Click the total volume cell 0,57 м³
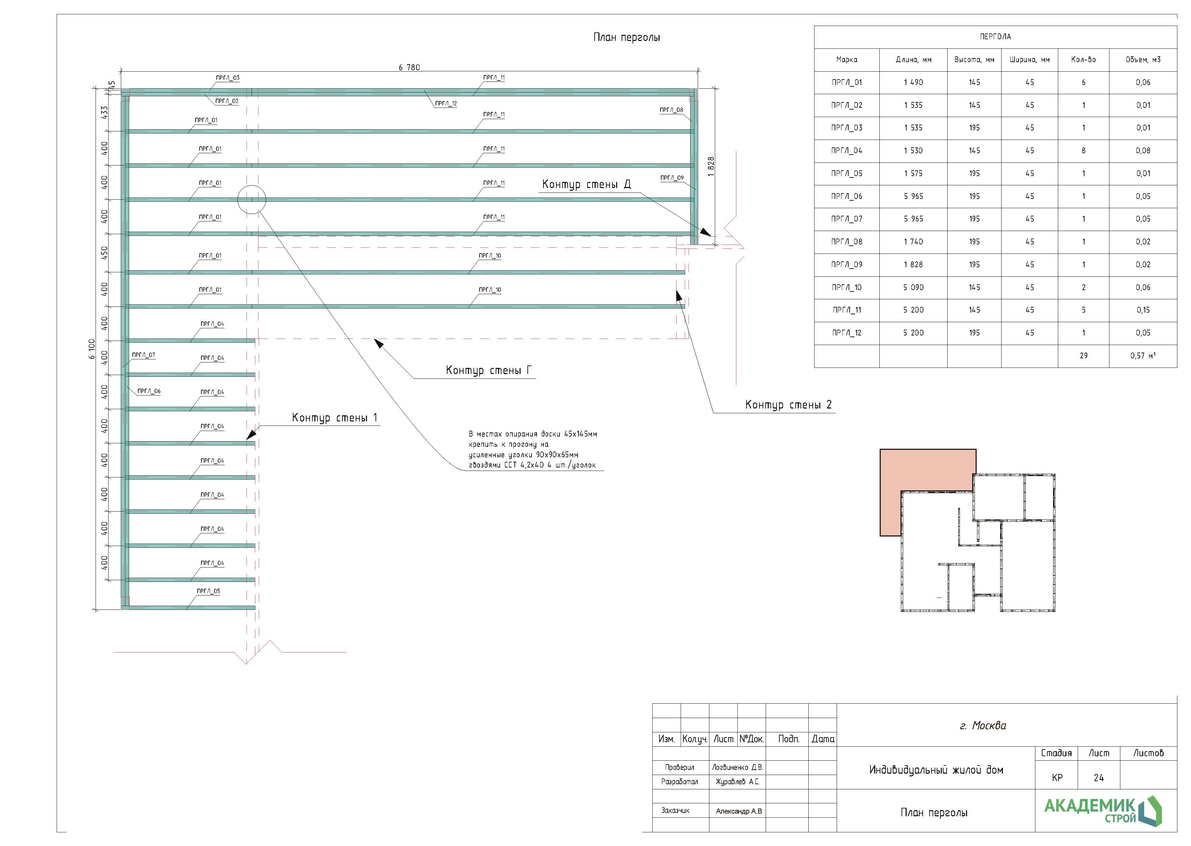The width and height of the screenshot is (1191, 846). click(1143, 356)
